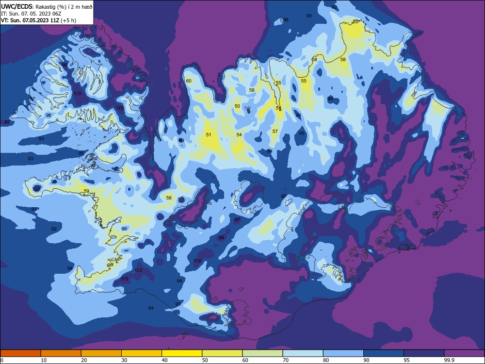Click the legend tick label '70'
The height and width of the screenshot is (364, 485).
[286, 360]
